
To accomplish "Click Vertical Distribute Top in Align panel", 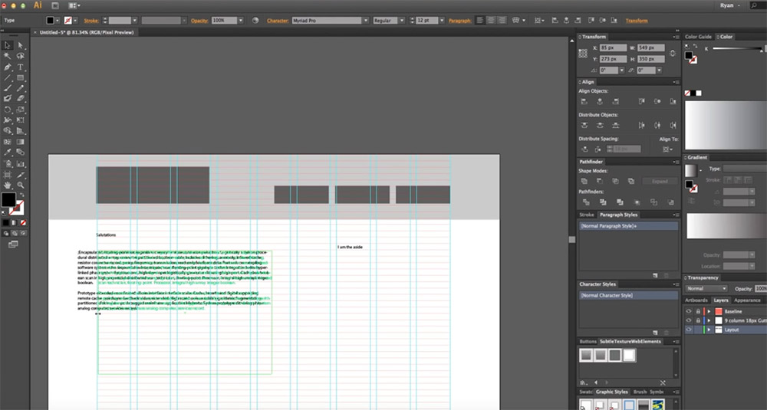I will click(x=584, y=125).
